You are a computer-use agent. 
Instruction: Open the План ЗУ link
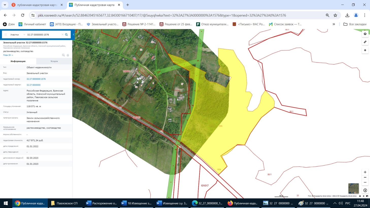click(x=8, y=55)
